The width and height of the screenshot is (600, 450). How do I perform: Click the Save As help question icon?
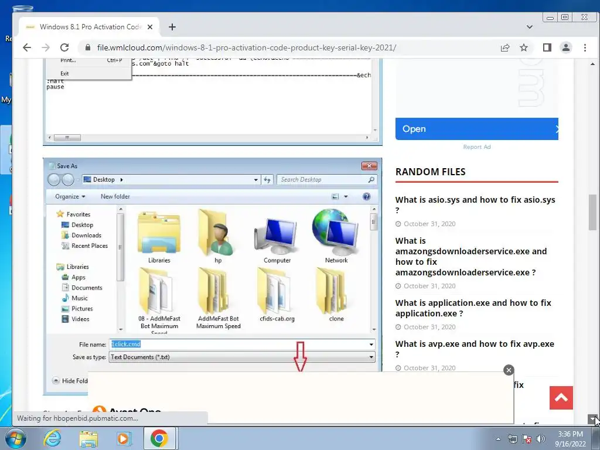click(366, 196)
